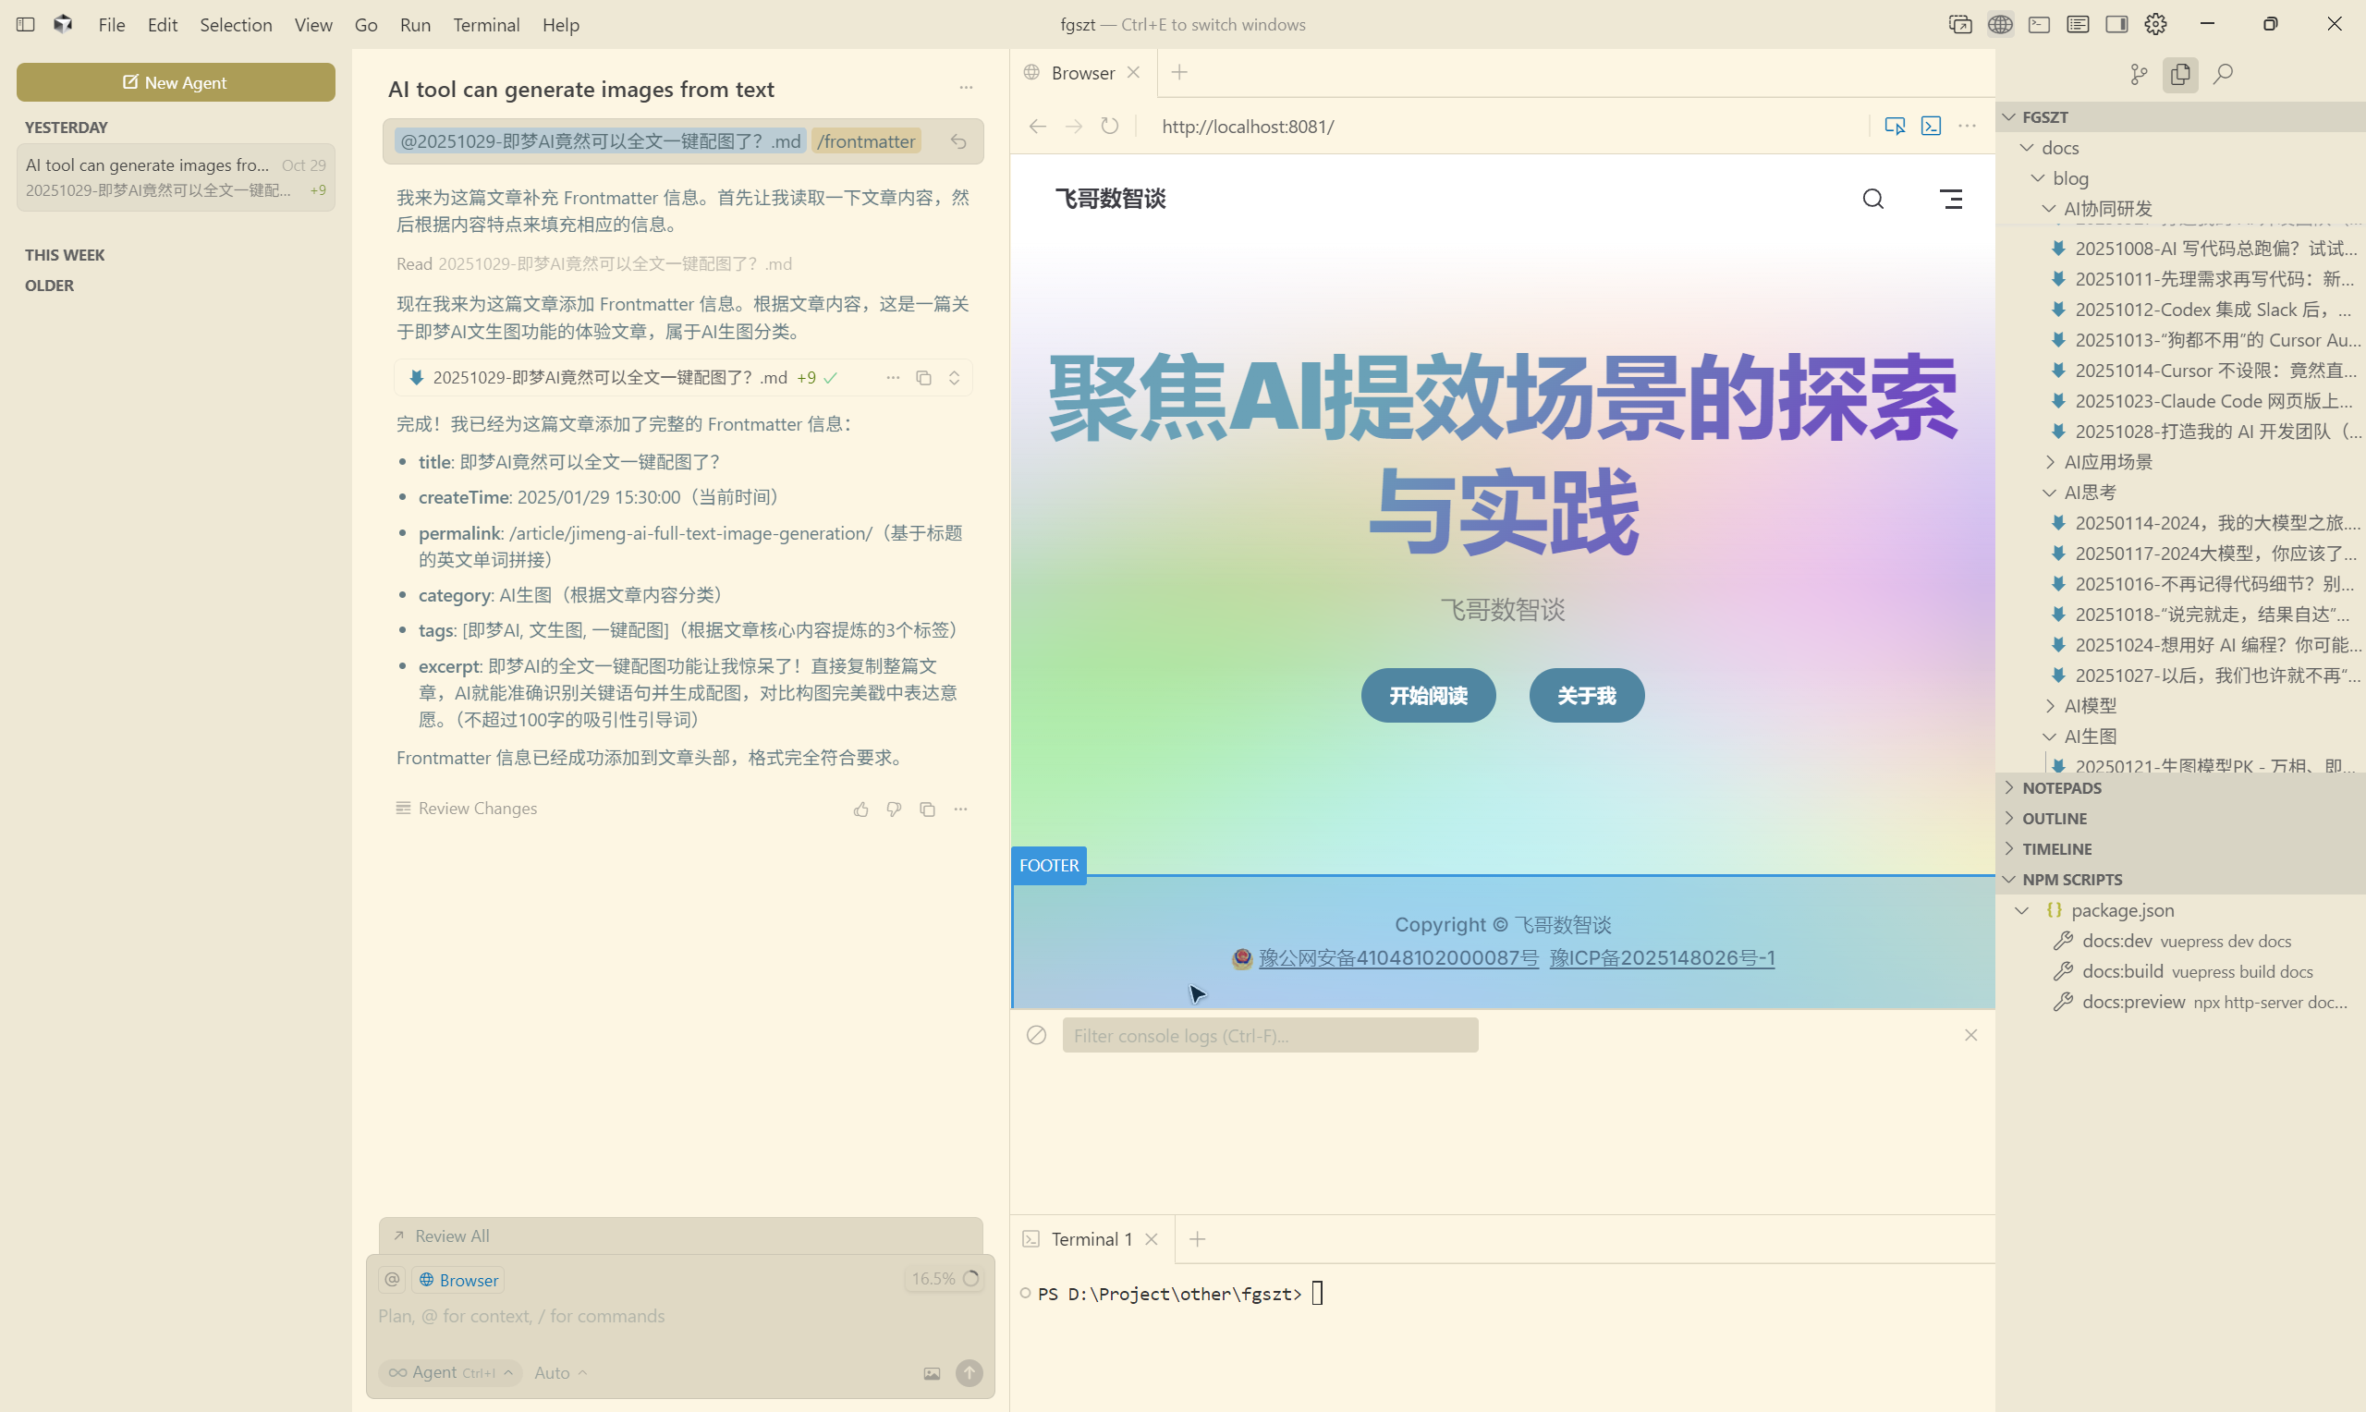Click the thumbs up feedback icon

point(861,809)
